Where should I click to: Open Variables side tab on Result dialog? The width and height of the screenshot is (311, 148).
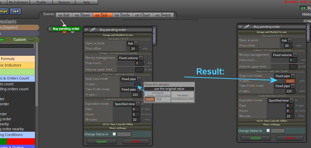pyautogui.click(x=308, y=32)
